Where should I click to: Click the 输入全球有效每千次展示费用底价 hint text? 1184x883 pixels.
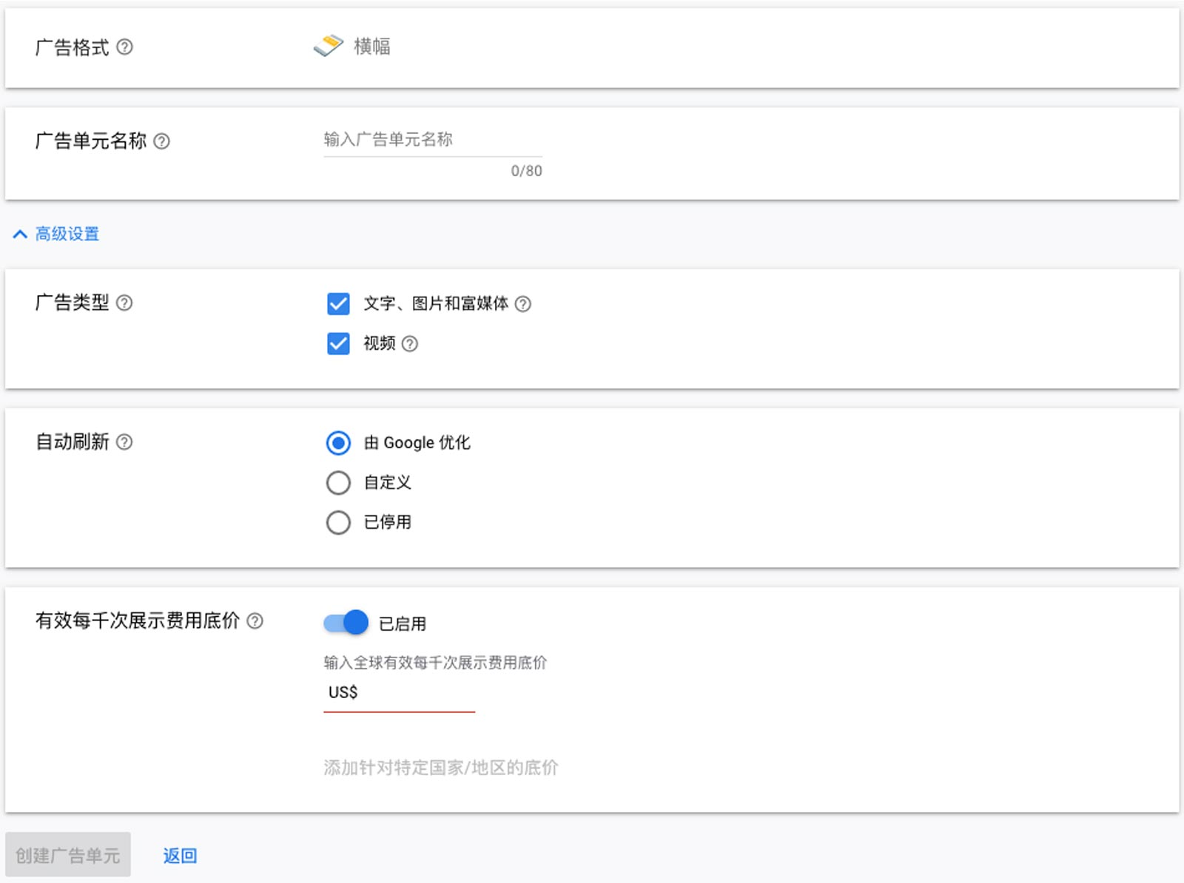coord(435,663)
